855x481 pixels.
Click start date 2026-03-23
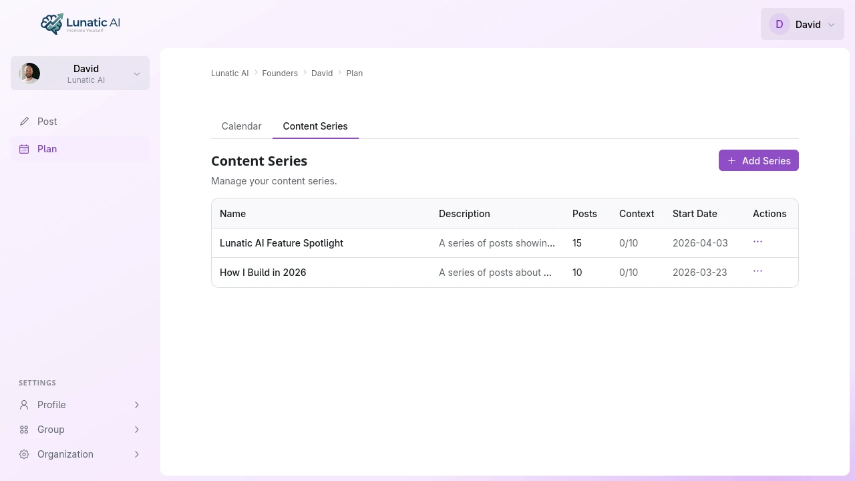[700, 273]
